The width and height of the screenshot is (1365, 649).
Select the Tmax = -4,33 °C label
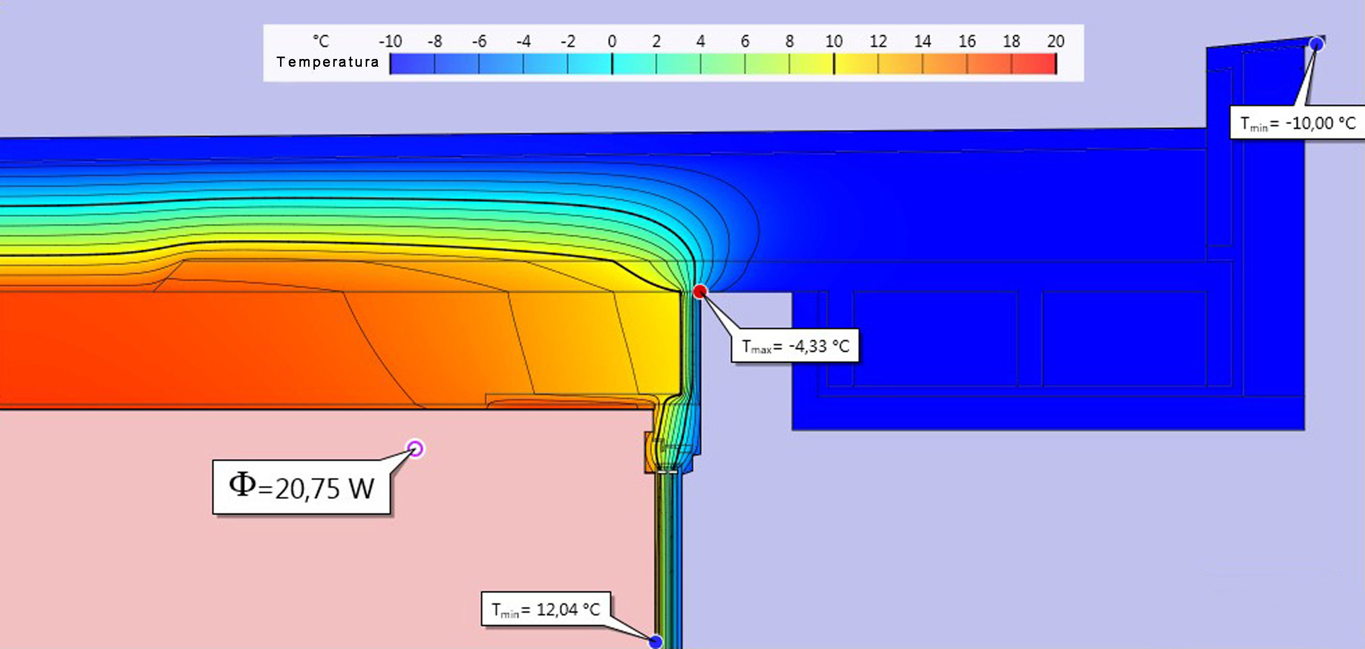coord(795,346)
